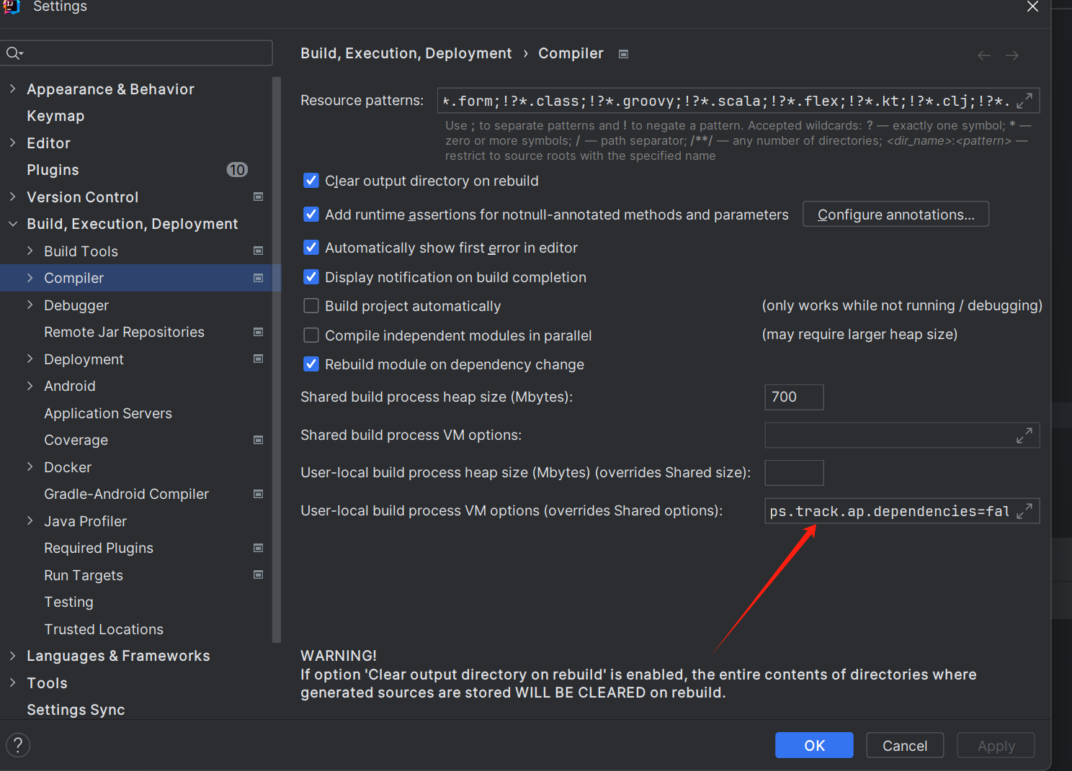Click the help question mark icon
The width and height of the screenshot is (1072, 771).
[18, 745]
